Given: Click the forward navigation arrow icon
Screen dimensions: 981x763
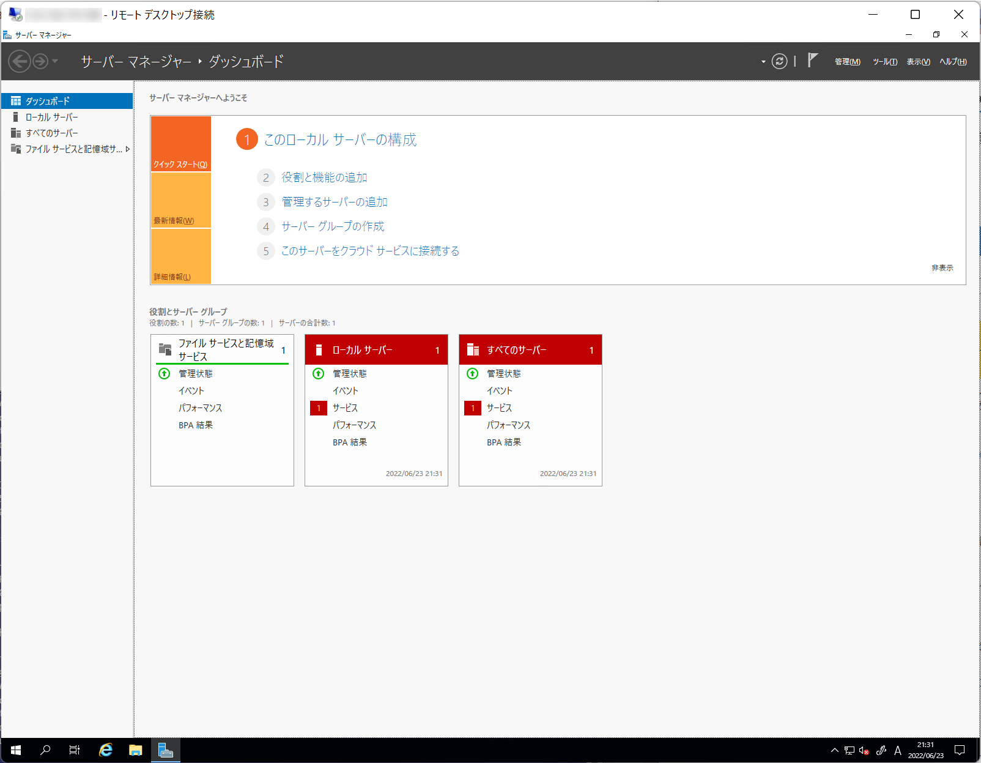Looking at the screenshot, I should click(40, 61).
